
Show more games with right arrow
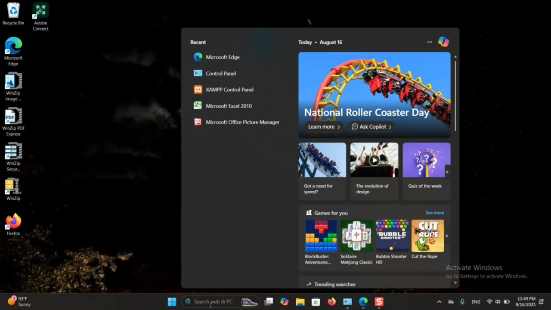[x=447, y=236]
